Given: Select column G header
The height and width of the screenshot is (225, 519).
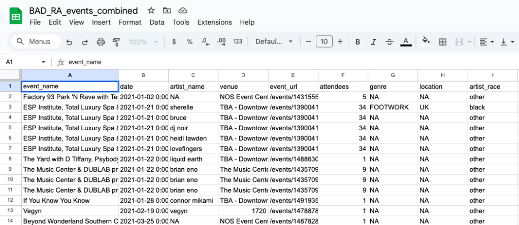Looking at the screenshot, I should coord(393,75).
